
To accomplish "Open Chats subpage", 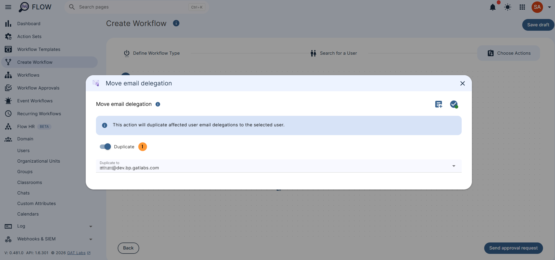I will [x=23, y=193].
